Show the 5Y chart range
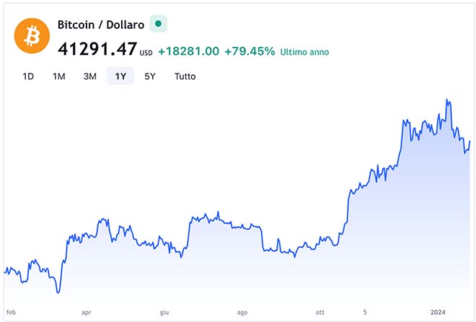The image size is (476, 322). click(x=149, y=76)
